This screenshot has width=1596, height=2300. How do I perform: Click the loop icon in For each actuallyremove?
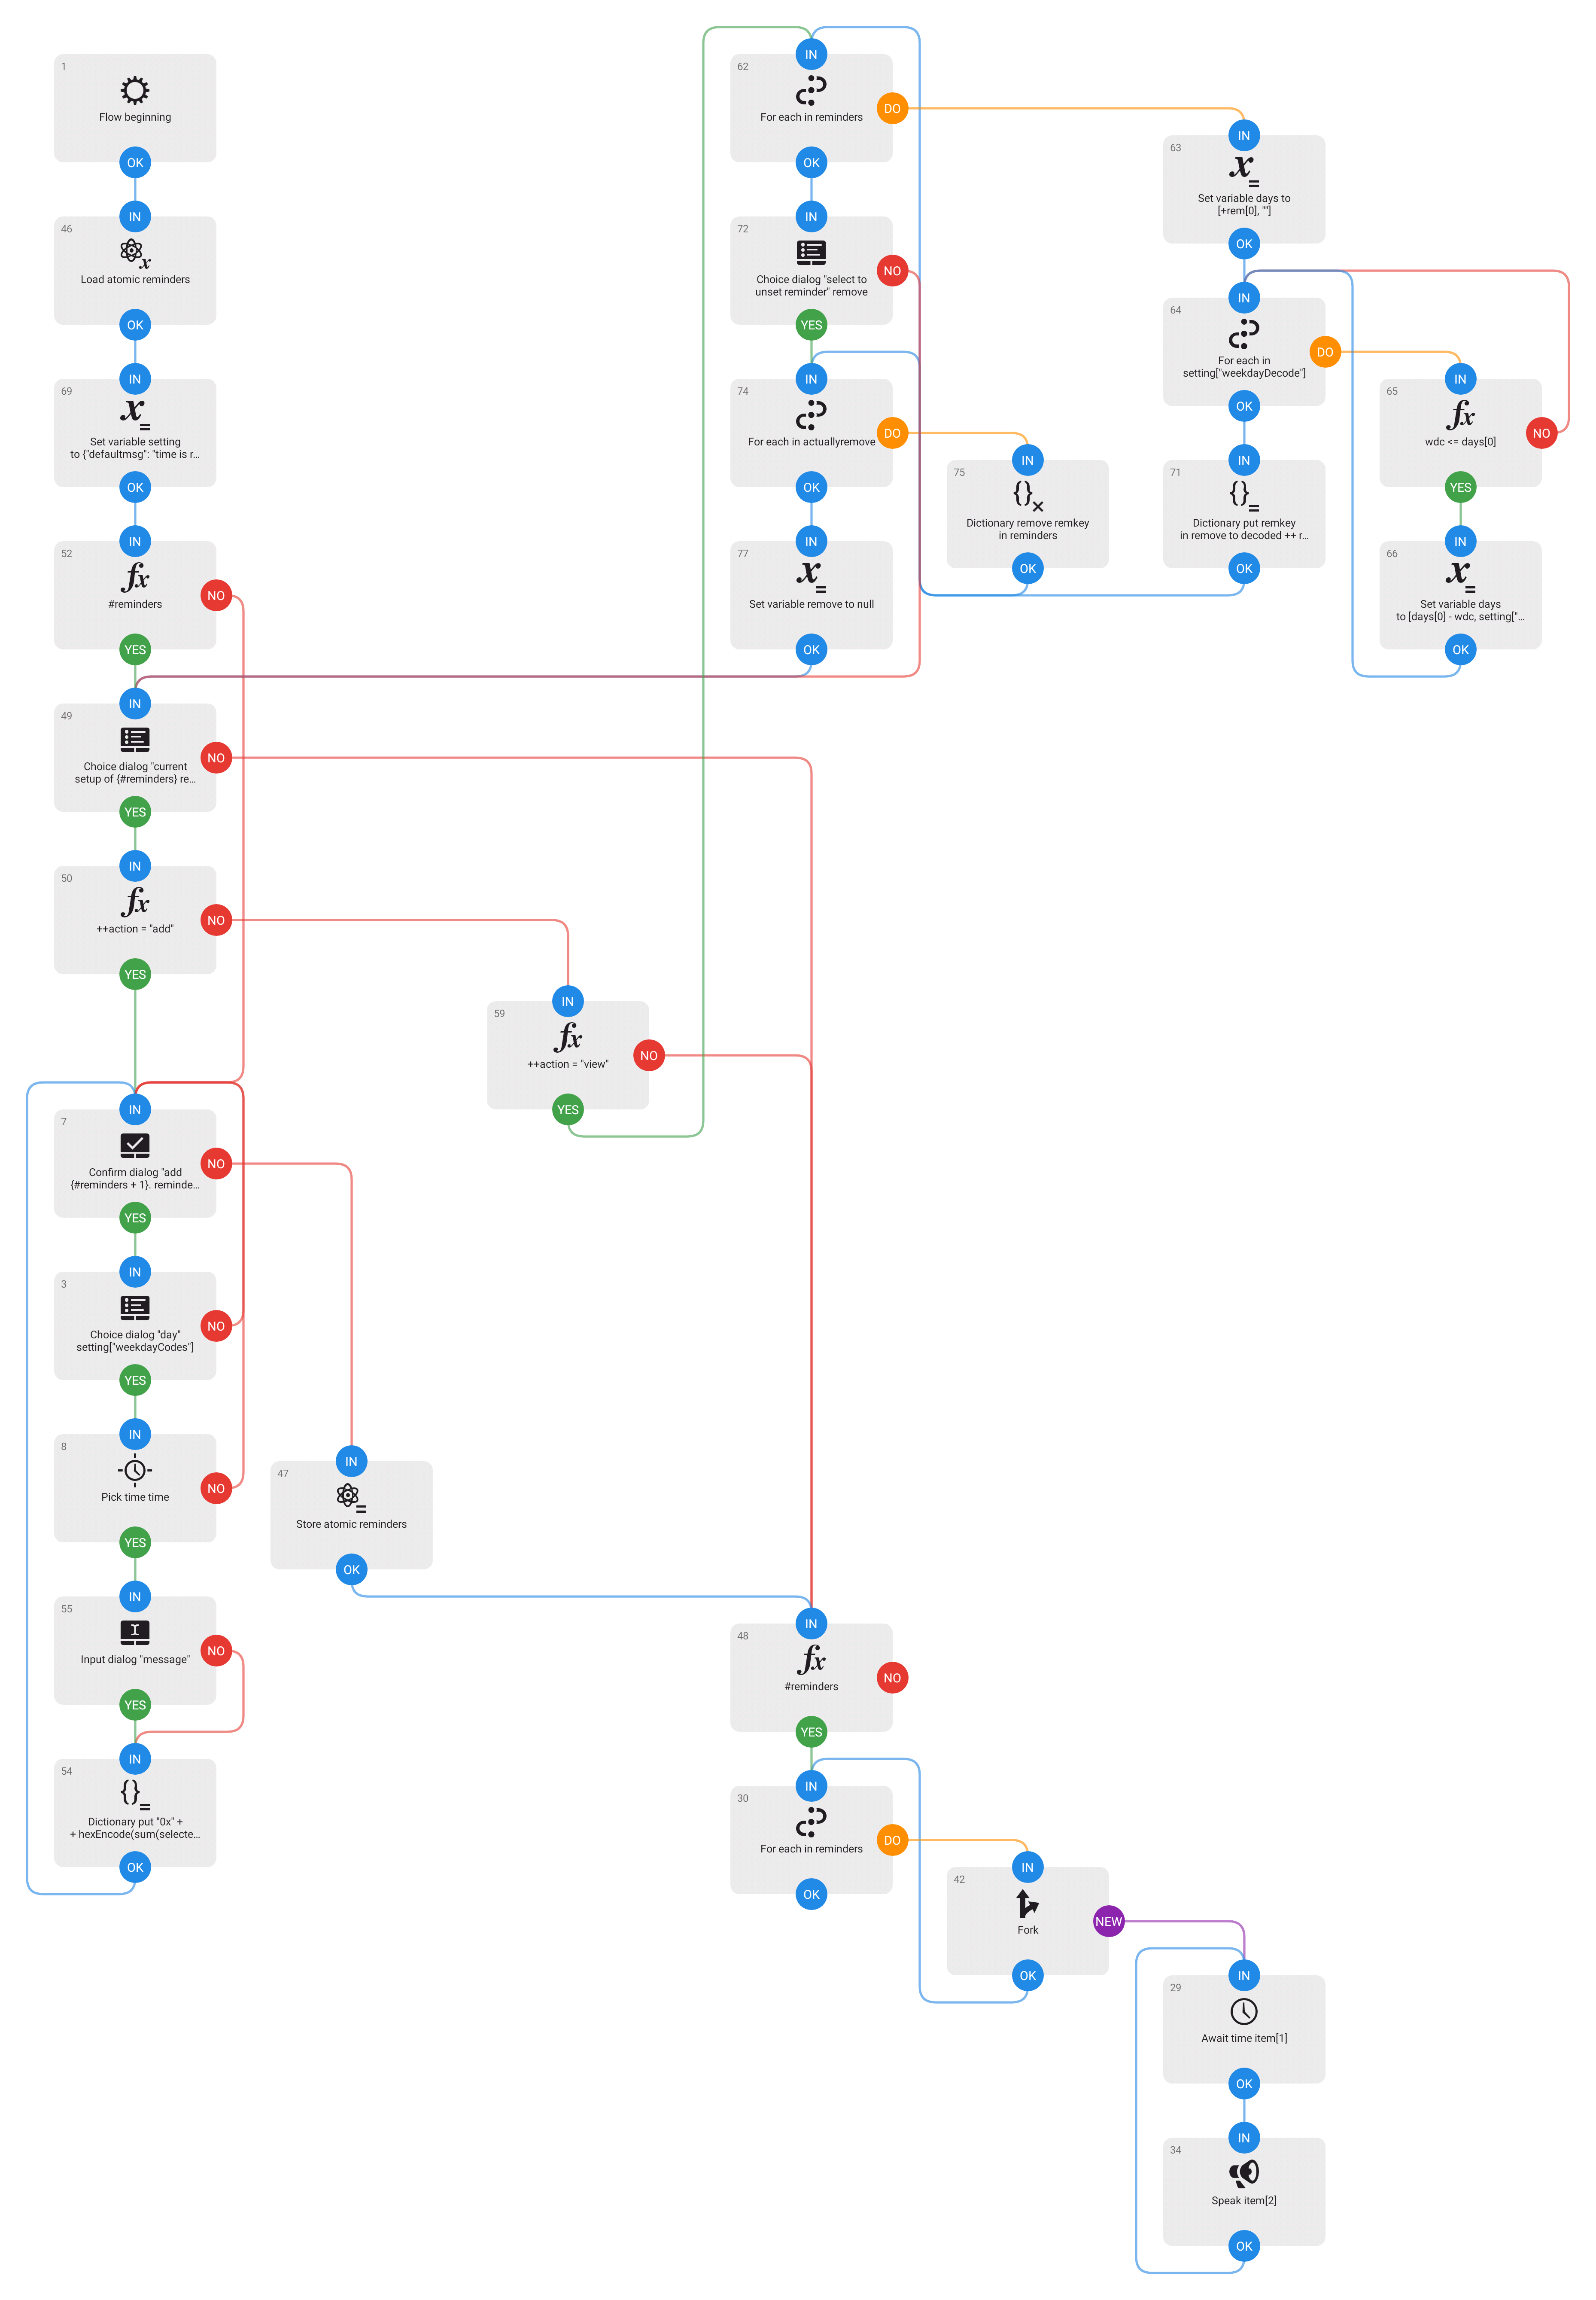coord(811,415)
